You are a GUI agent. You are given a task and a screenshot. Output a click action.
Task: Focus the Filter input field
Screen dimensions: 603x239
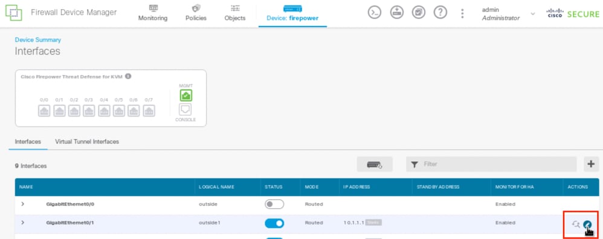point(491,165)
